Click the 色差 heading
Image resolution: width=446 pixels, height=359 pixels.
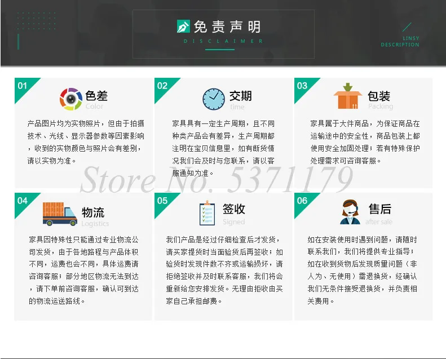click(96, 95)
